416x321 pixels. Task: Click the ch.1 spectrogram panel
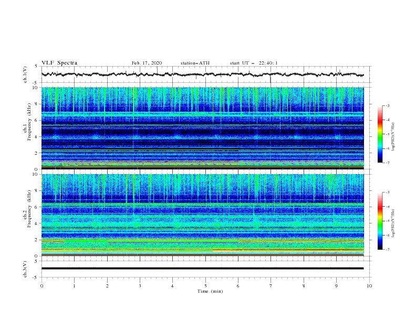point(202,128)
